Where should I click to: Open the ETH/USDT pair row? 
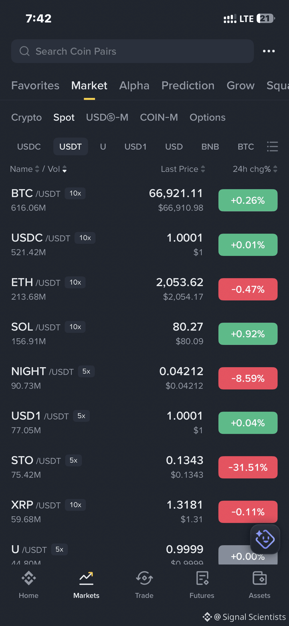[144, 289]
